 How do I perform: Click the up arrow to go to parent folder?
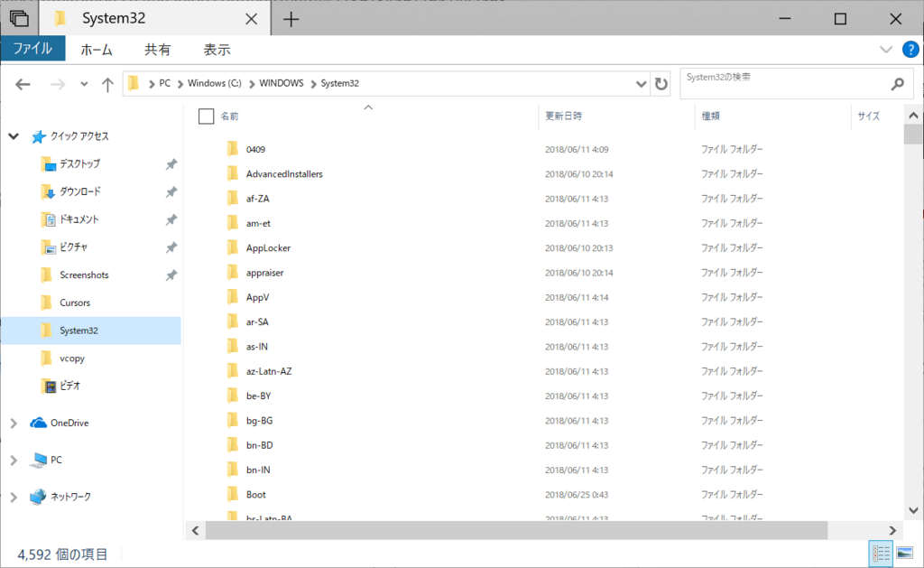tap(107, 83)
